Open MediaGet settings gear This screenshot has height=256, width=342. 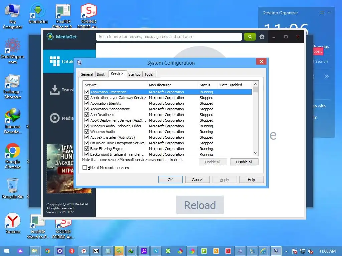pos(262,37)
